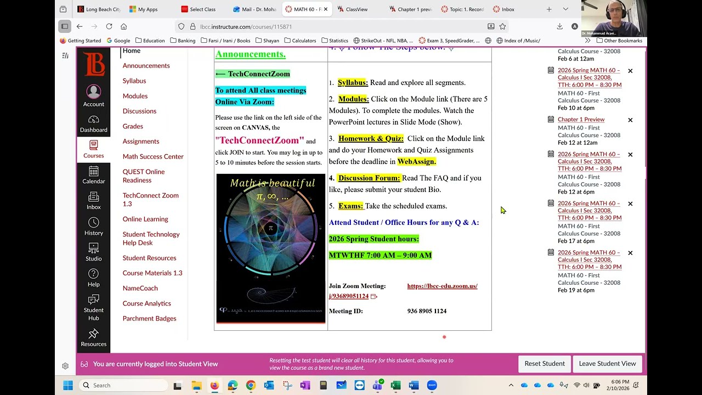Open the Inbox icon in Canvas sidebar
The width and height of the screenshot is (702, 395).
pos(93,201)
